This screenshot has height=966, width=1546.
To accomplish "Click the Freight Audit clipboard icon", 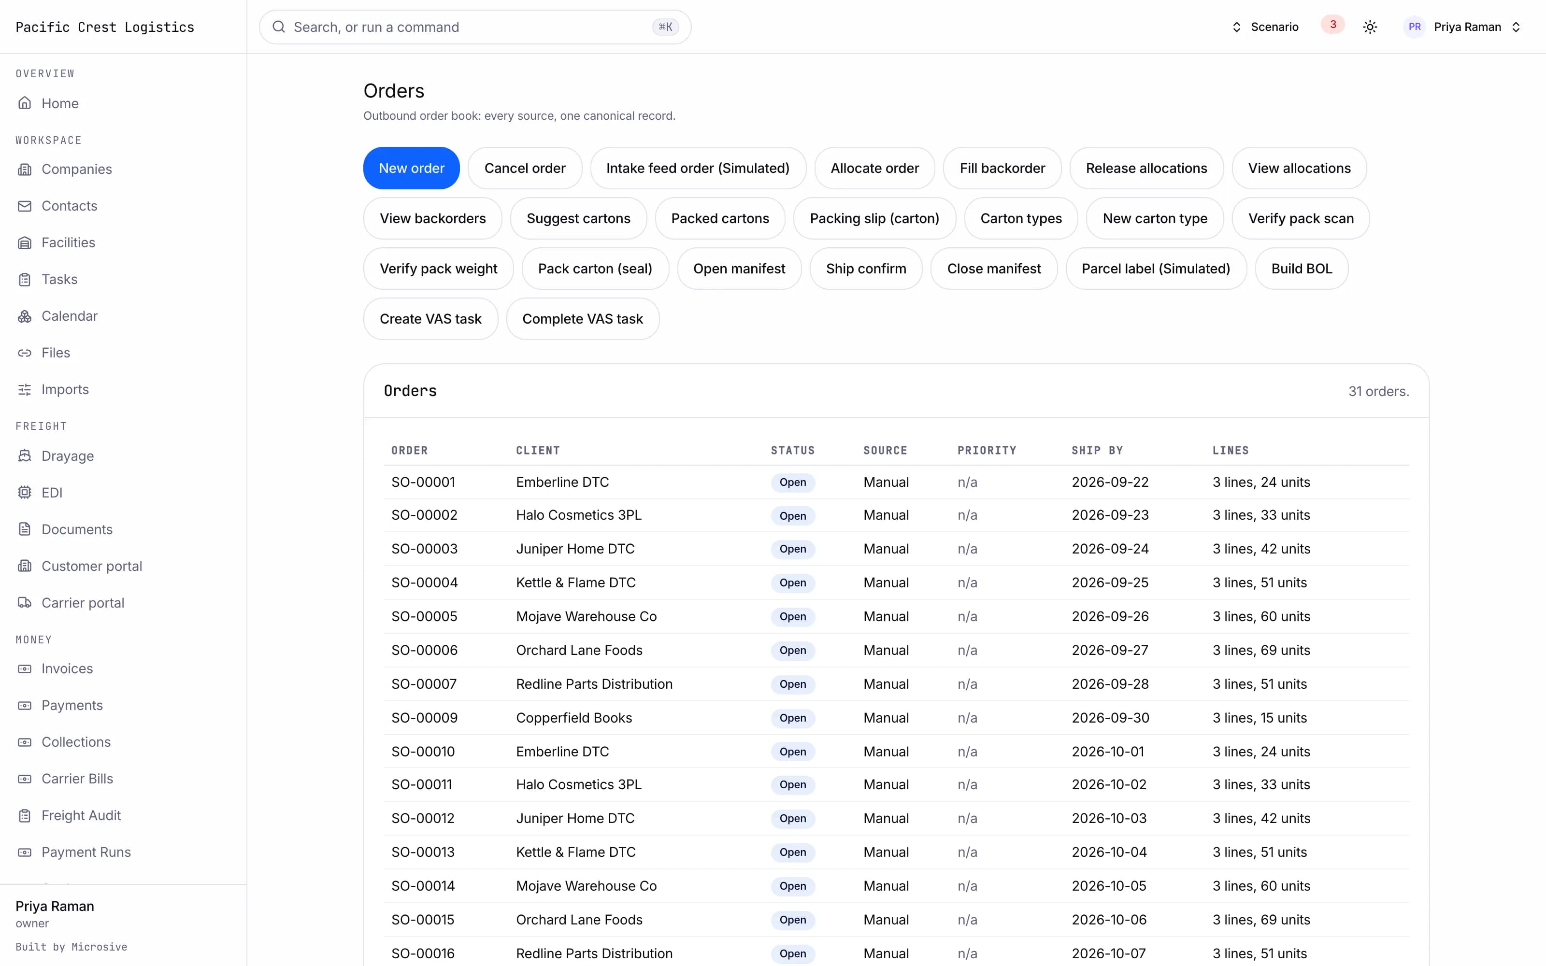I will pyautogui.click(x=24, y=816).
